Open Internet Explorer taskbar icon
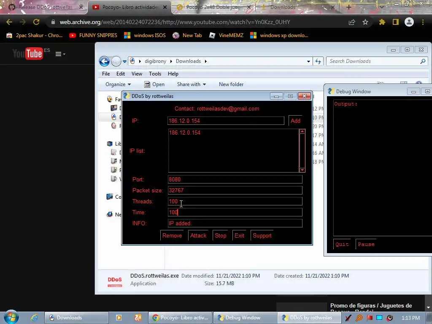Screen dimensions: 432x324 34,318
